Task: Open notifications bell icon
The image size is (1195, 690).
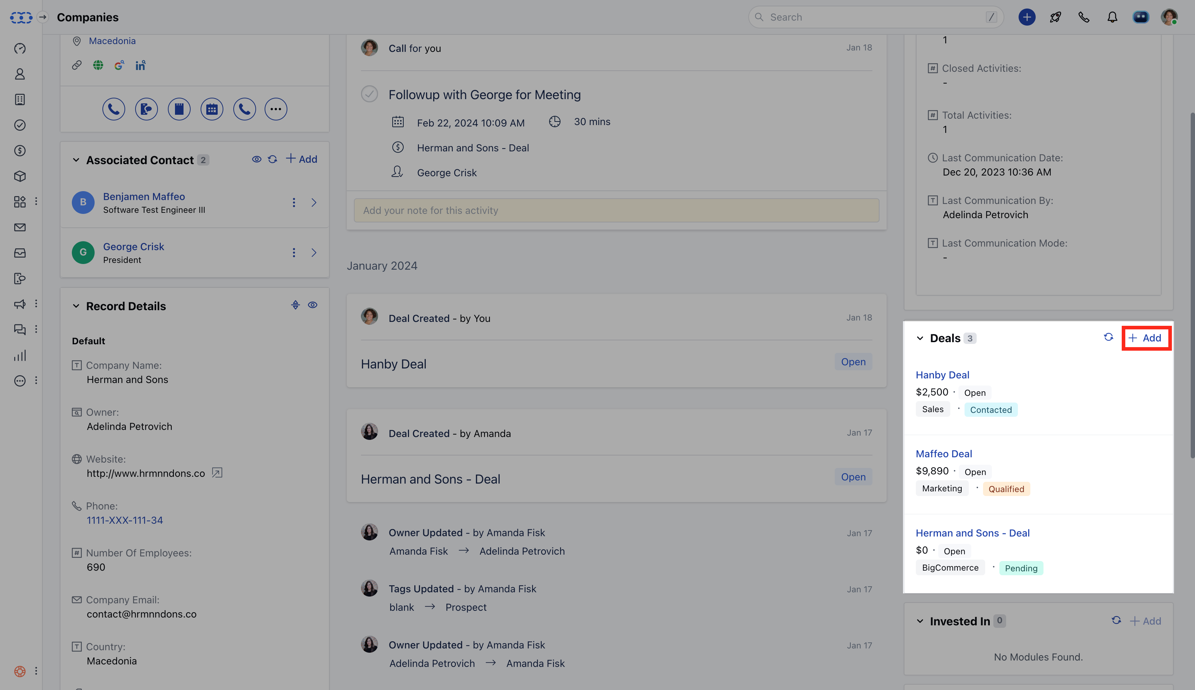Action: coord(1112,17)
